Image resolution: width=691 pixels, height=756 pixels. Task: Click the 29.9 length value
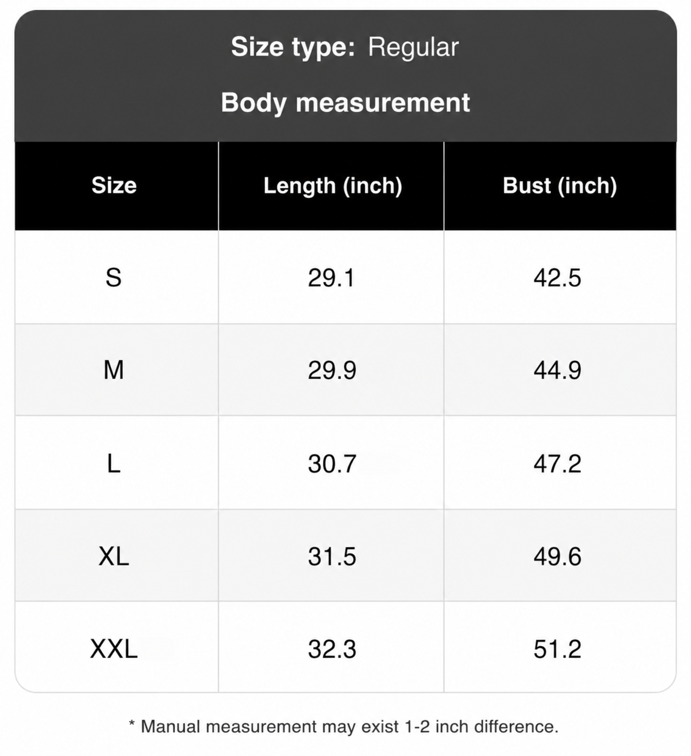tap(332, 369)
